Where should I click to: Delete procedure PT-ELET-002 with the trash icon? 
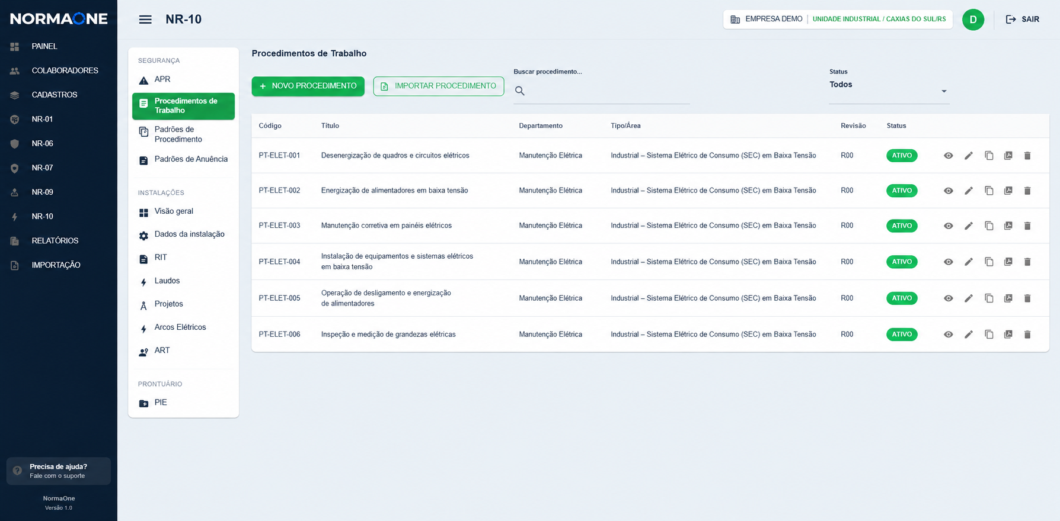click(x=1027, y=191)
